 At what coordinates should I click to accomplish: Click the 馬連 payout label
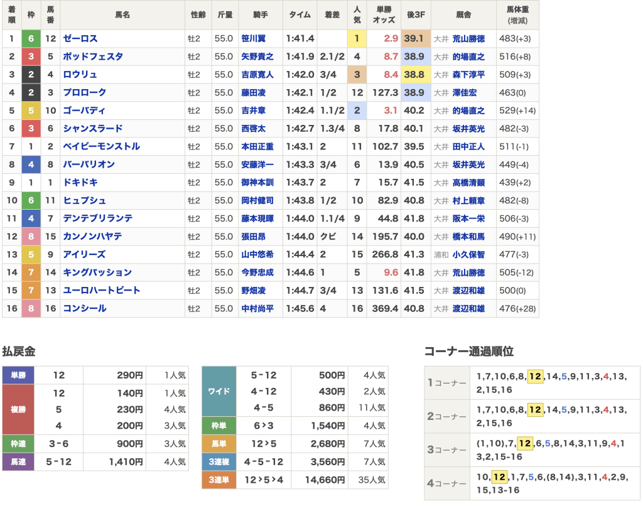18,461
